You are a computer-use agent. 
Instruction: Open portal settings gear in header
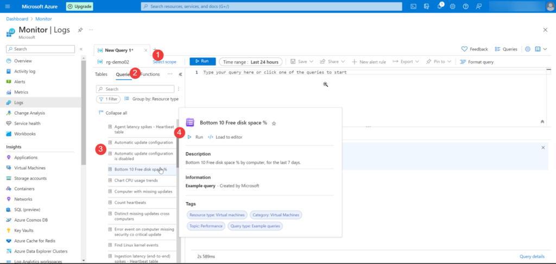pos(452,7)
